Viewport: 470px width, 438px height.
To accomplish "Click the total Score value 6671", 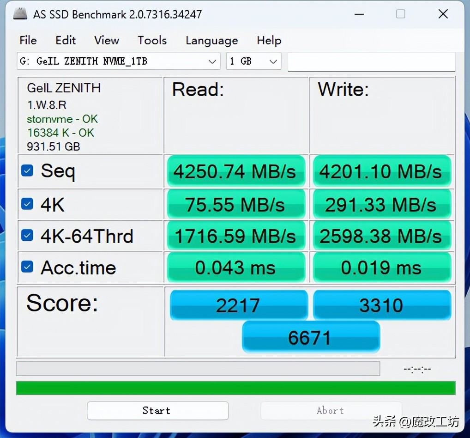I will (311, 337).
